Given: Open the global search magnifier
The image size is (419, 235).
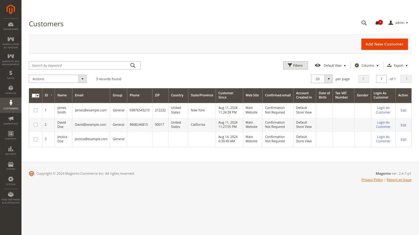Looking at the screenshot, I should click(364, 23).
